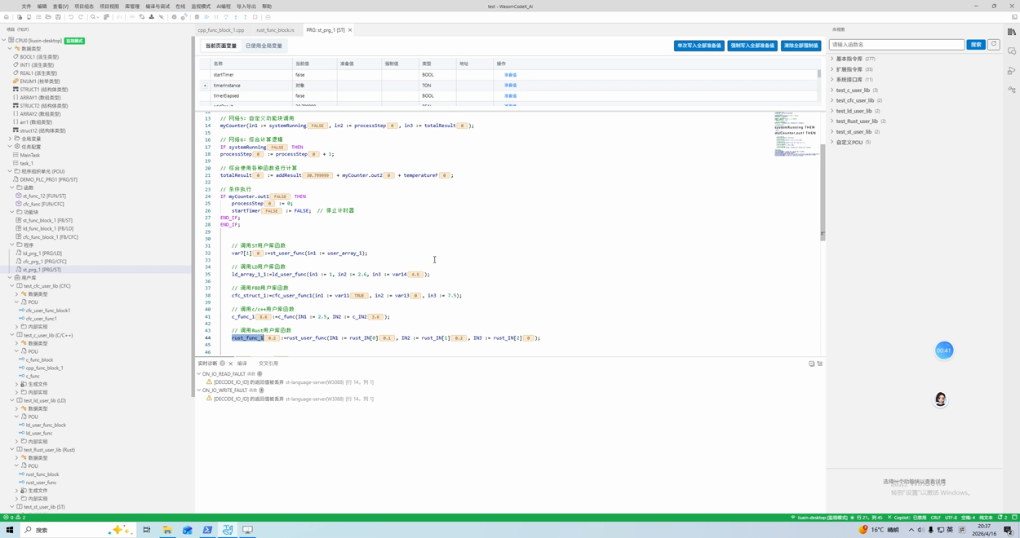Click the Run/Start debug play icon
Viewport: 1020px width, 538px height.
(206, 17)
